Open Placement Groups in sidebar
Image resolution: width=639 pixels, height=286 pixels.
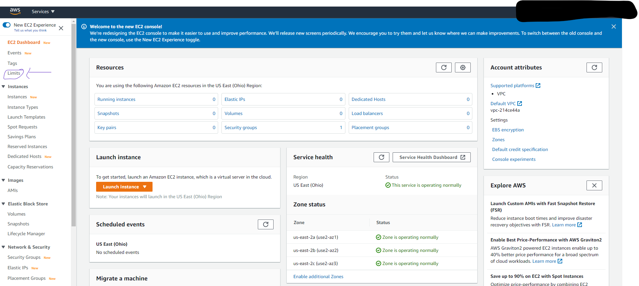pos(27,278)
